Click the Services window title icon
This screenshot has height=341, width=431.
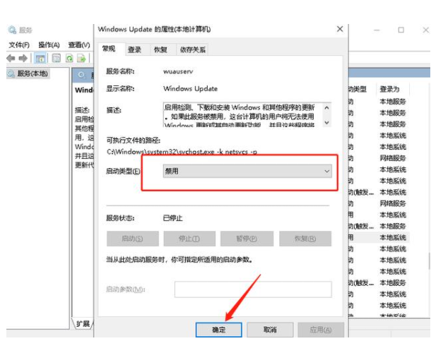click(12, 30)
